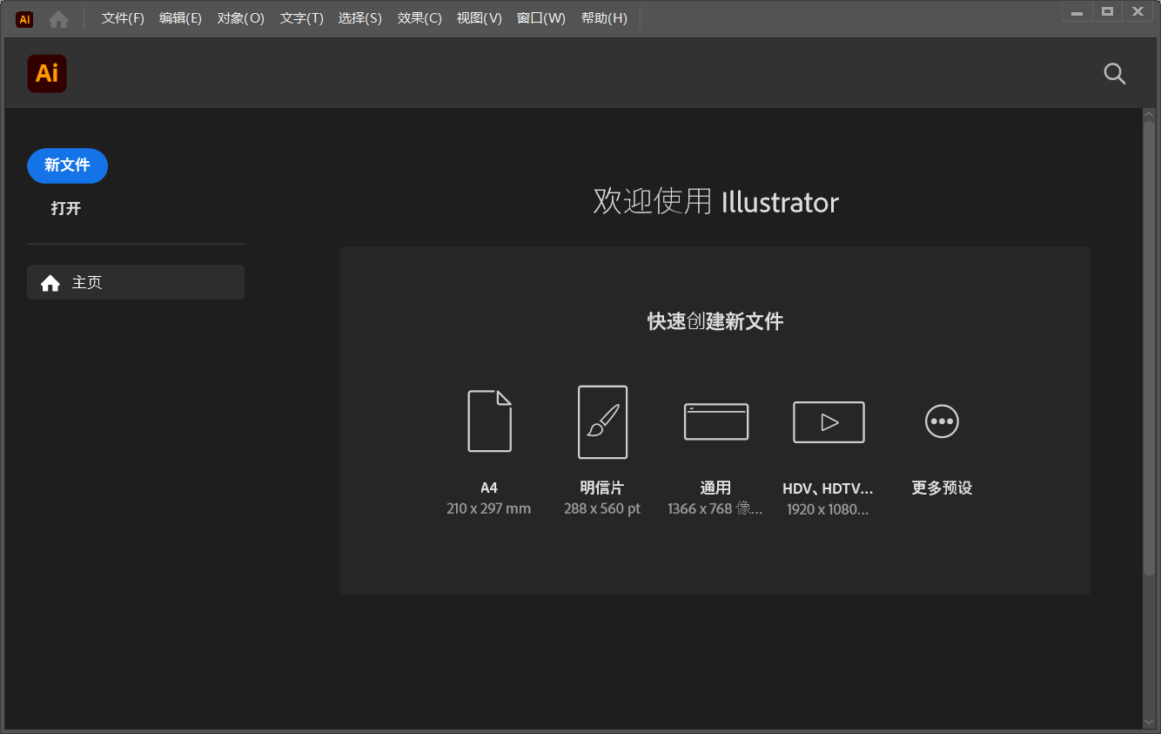The width and height of the screenshot is (1161, 734).
Task: Open the 帮助(H) menu
Action: [603, 18]
